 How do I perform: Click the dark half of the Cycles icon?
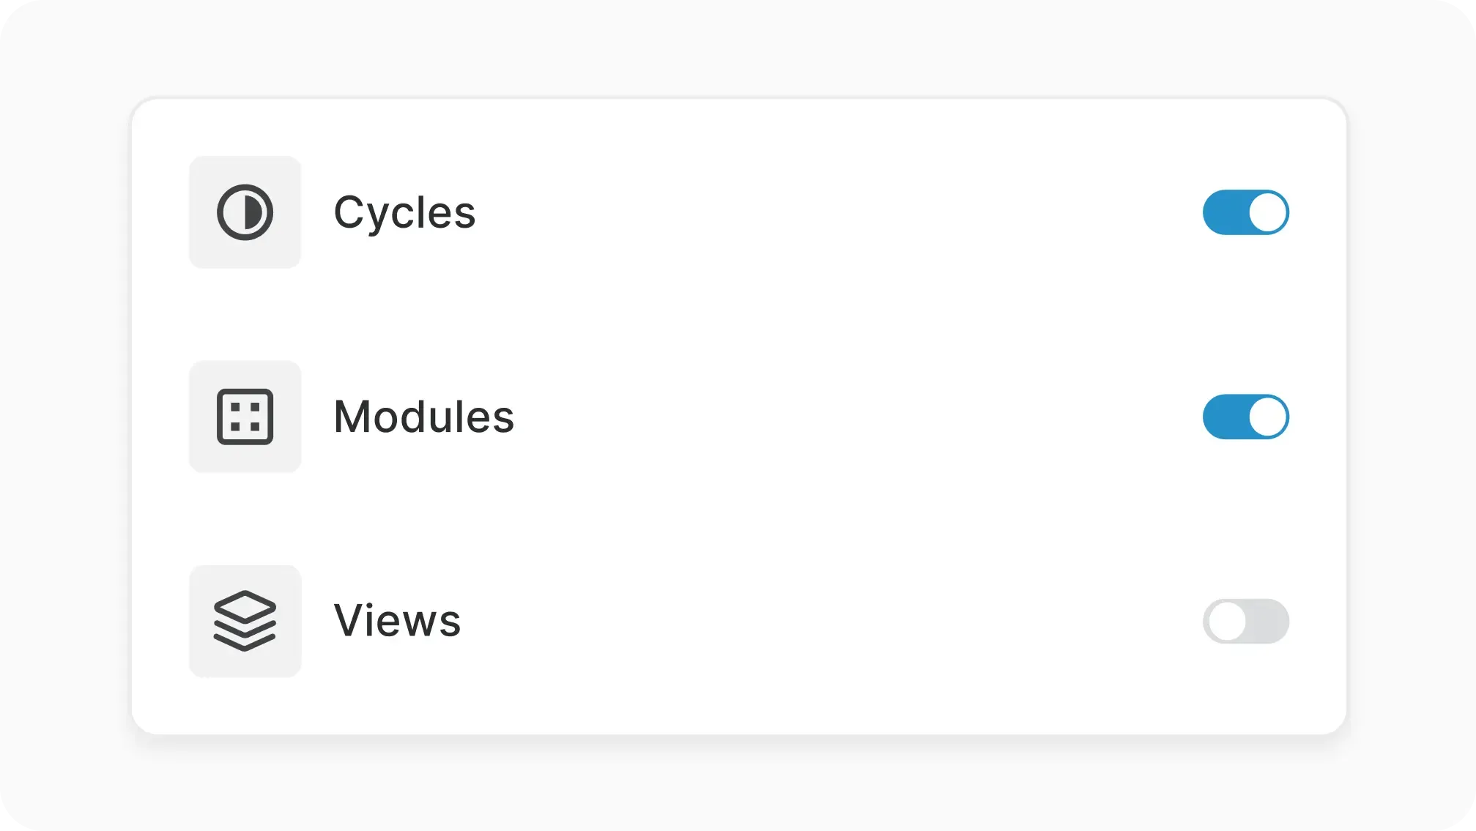tap(253, 212)
